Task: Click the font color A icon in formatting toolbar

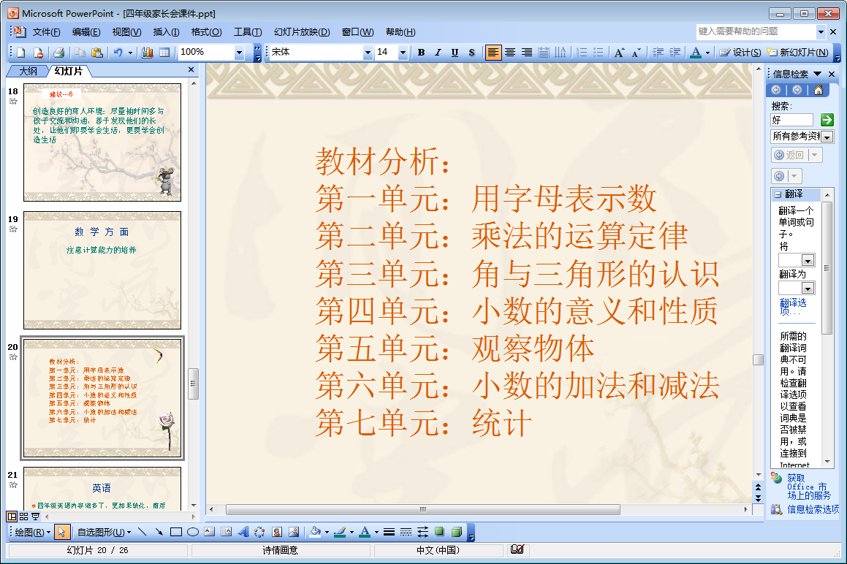Action: pos(696,53)
